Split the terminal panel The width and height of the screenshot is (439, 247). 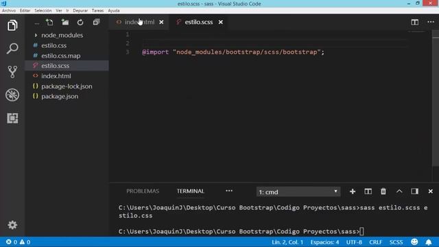[368, 191]
